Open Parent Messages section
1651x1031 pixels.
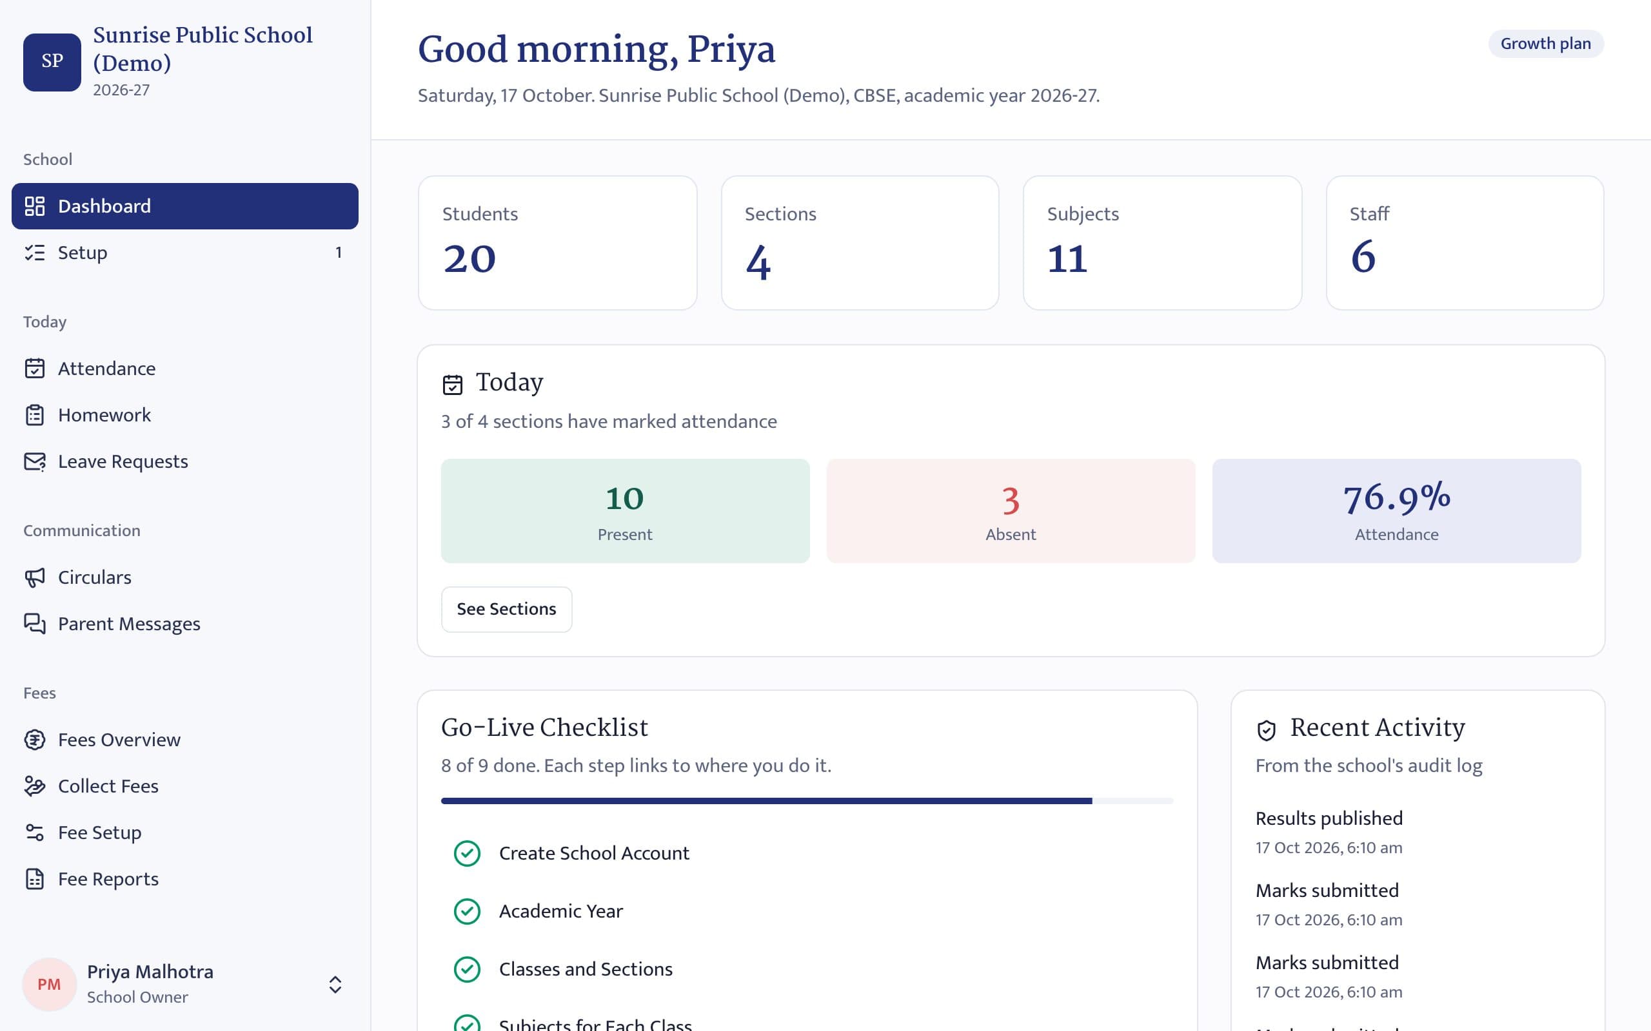185,624
